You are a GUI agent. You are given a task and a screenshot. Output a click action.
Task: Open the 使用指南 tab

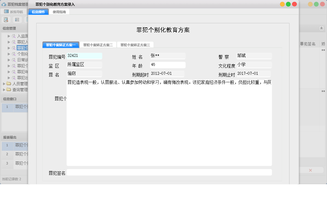(x=59, y=12)
